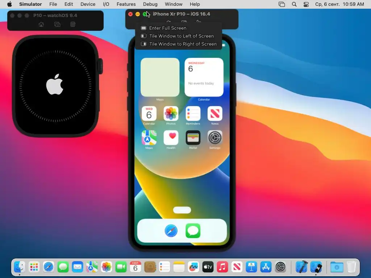Click the screen mirroring icon in menu bar
This screenshot has height=278, width=371.
(282, 4)
